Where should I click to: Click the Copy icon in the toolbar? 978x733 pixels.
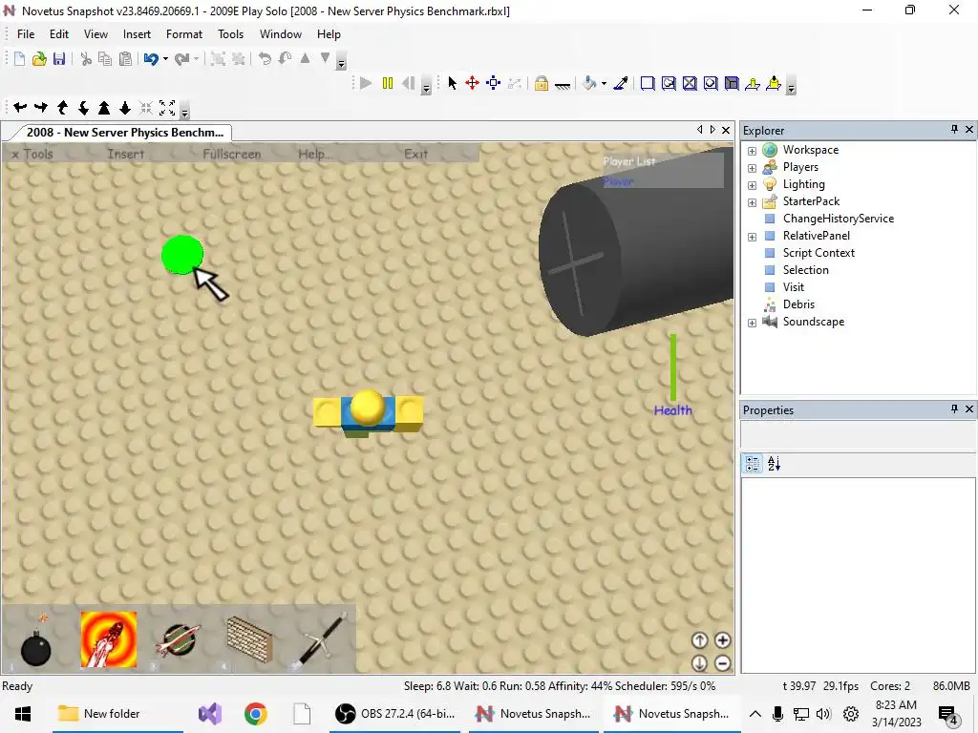pyautogui.click(x=105, y=58)
